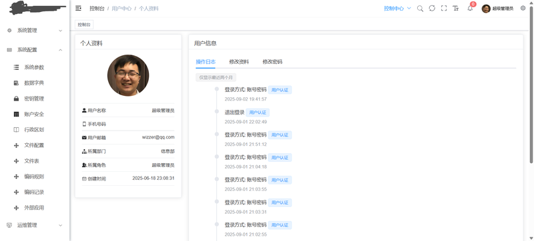Open 账户安全 in the sidebar

click(x=35, y=114)
